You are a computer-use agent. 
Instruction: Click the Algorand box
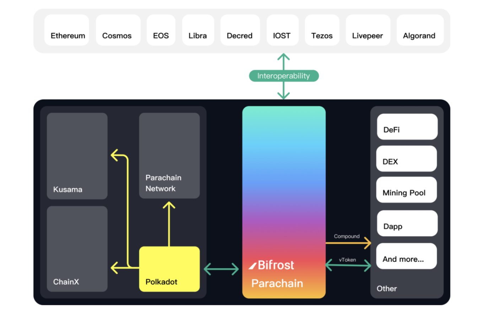(420, 30)
